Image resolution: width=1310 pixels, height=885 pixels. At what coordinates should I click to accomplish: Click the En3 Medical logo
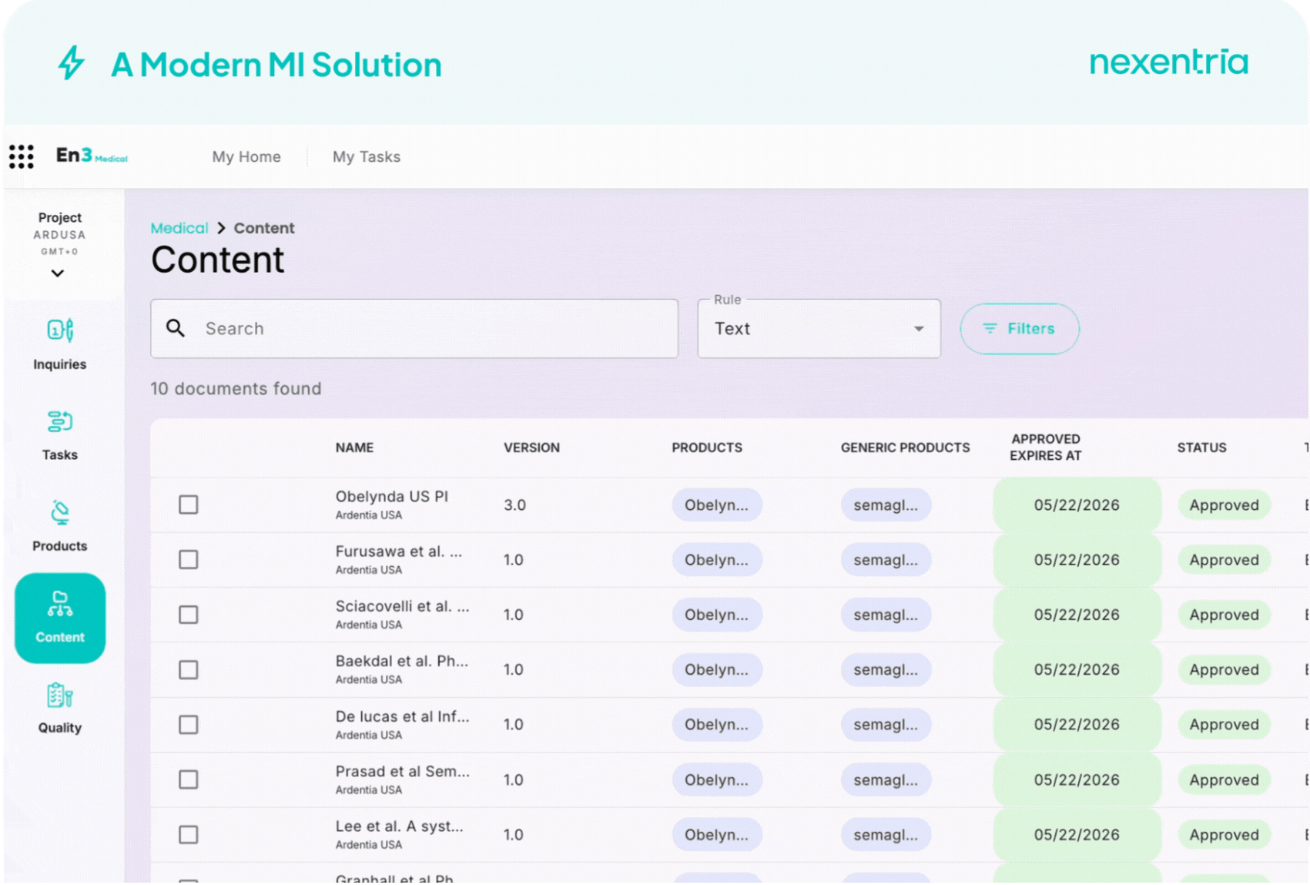tap(92, 156)
